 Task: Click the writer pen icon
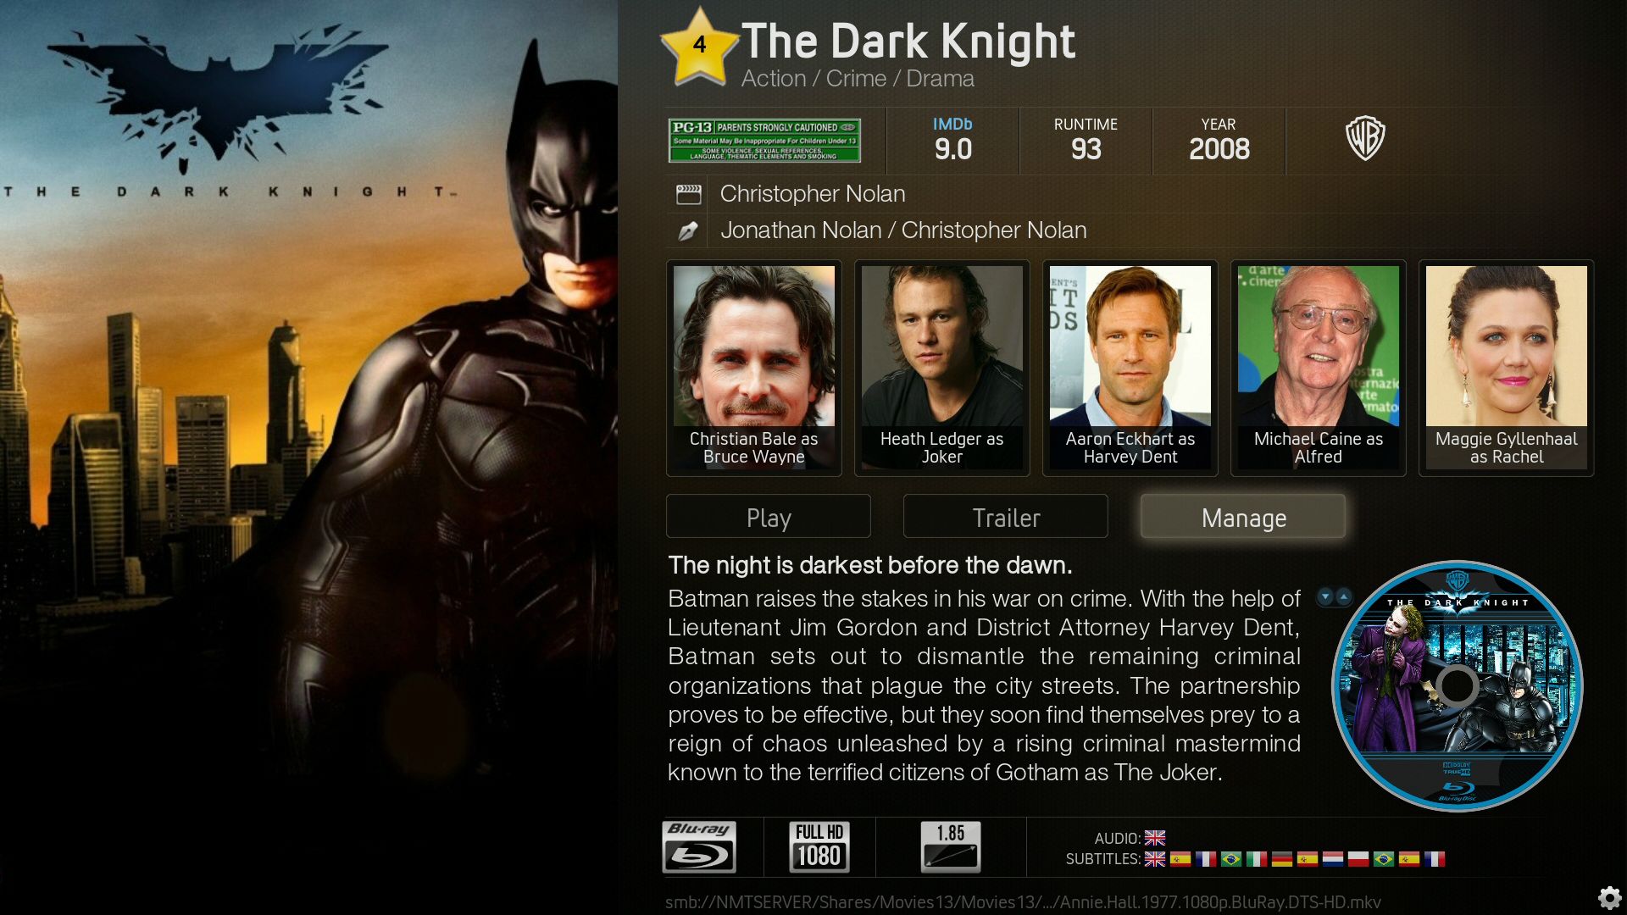(688, 230)
